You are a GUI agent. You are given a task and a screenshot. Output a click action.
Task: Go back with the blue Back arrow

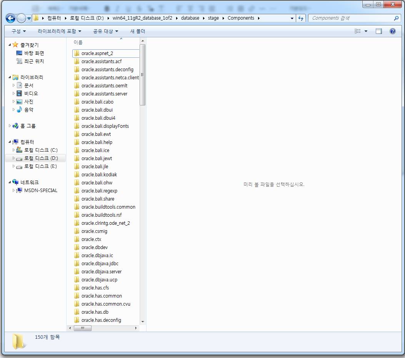(10, 18)
